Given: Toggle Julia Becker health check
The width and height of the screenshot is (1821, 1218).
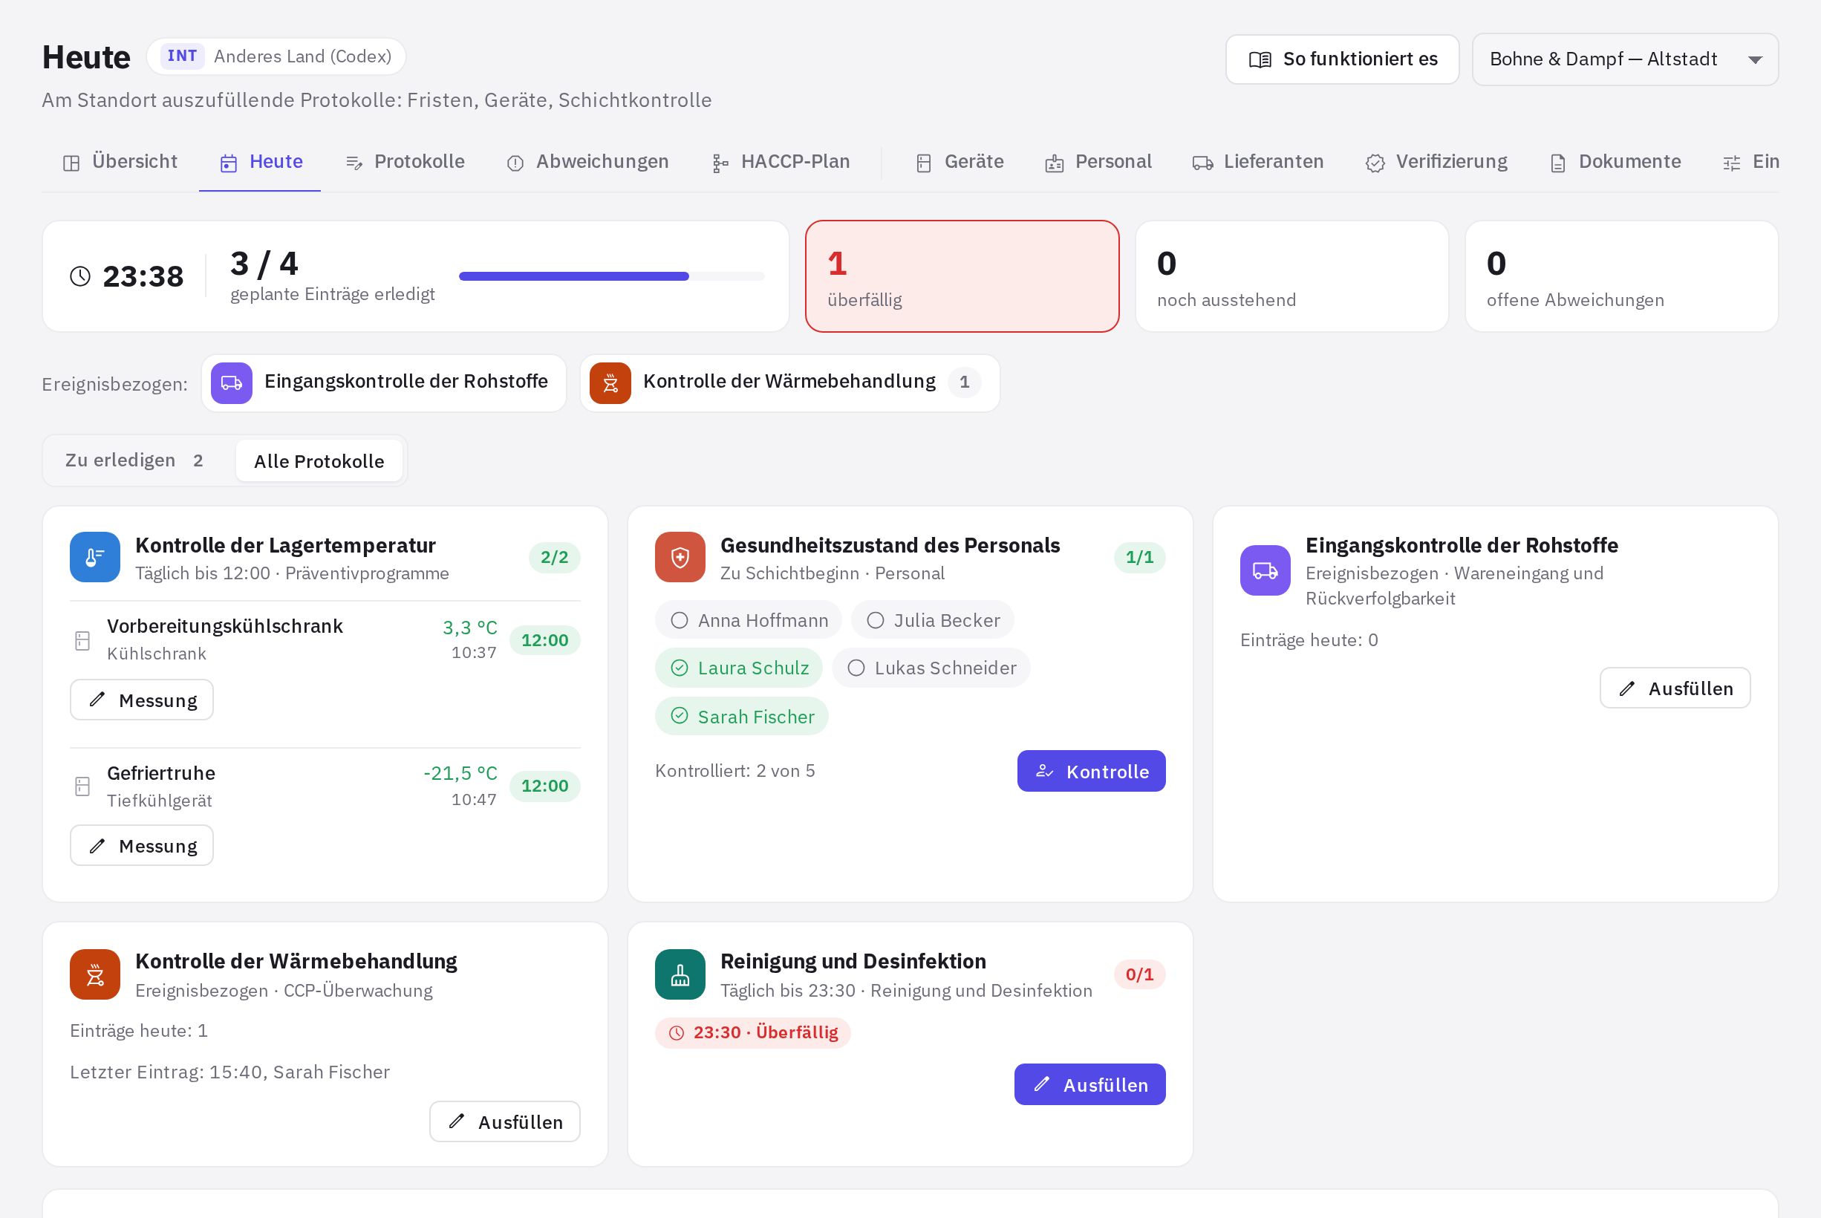Looking at the screenshot, I should 933,621.
